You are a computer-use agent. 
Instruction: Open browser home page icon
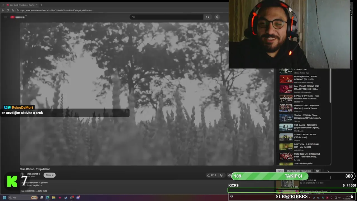pyautogui.click(x=13, y=10)
